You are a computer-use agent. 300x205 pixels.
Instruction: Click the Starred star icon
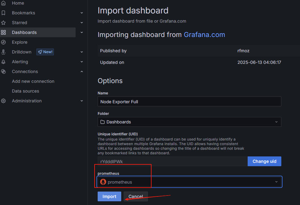click(x=3, y=23)
